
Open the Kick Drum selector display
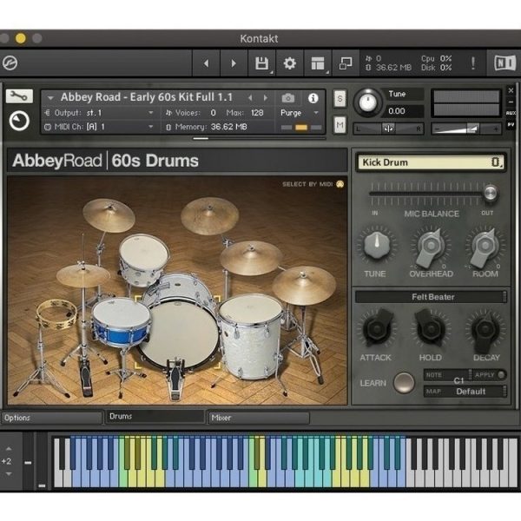432,162
